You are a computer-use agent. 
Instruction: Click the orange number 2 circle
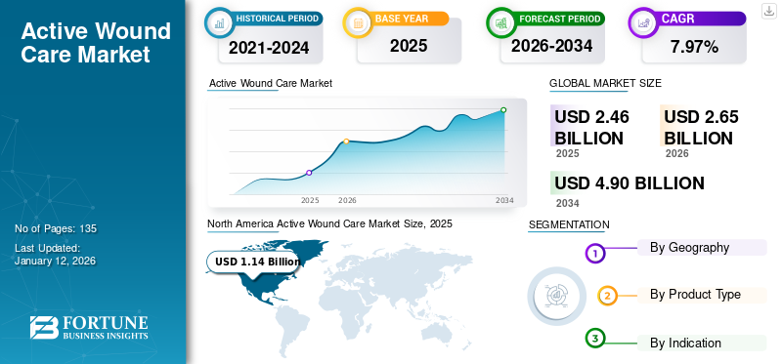tap(607, 296)
